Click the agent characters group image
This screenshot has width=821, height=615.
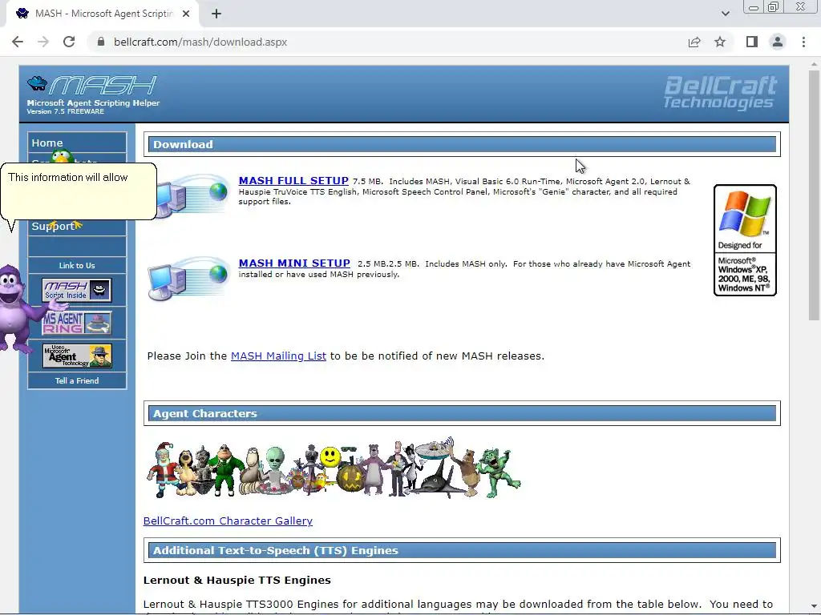[x=334, y=468]
